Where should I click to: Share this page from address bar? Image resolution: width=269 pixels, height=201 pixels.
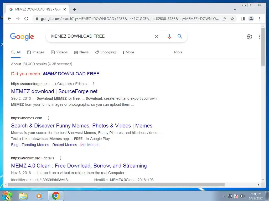pos(224,19)
